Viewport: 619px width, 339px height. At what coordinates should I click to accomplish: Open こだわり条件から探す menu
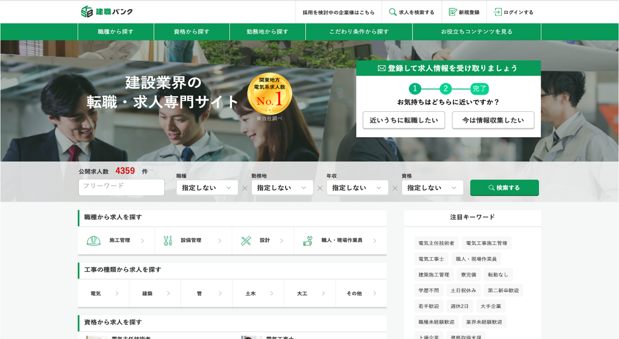click(359, 32)
